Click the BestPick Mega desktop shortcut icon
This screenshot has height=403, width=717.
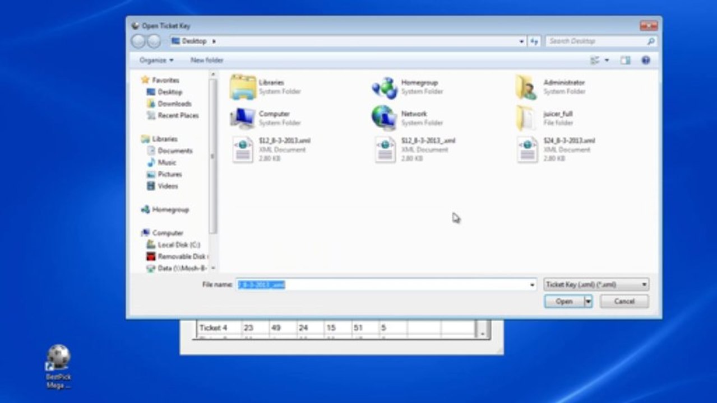click(58, 358)
